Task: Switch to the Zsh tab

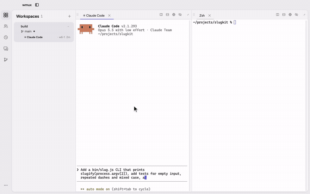Action: coord(202,16)
